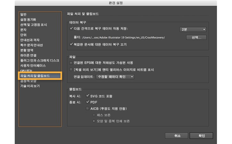The width and height of the screenshot is (232, 144).
Task: Click 선택... folder button
Action: click(x=196, y=37)
